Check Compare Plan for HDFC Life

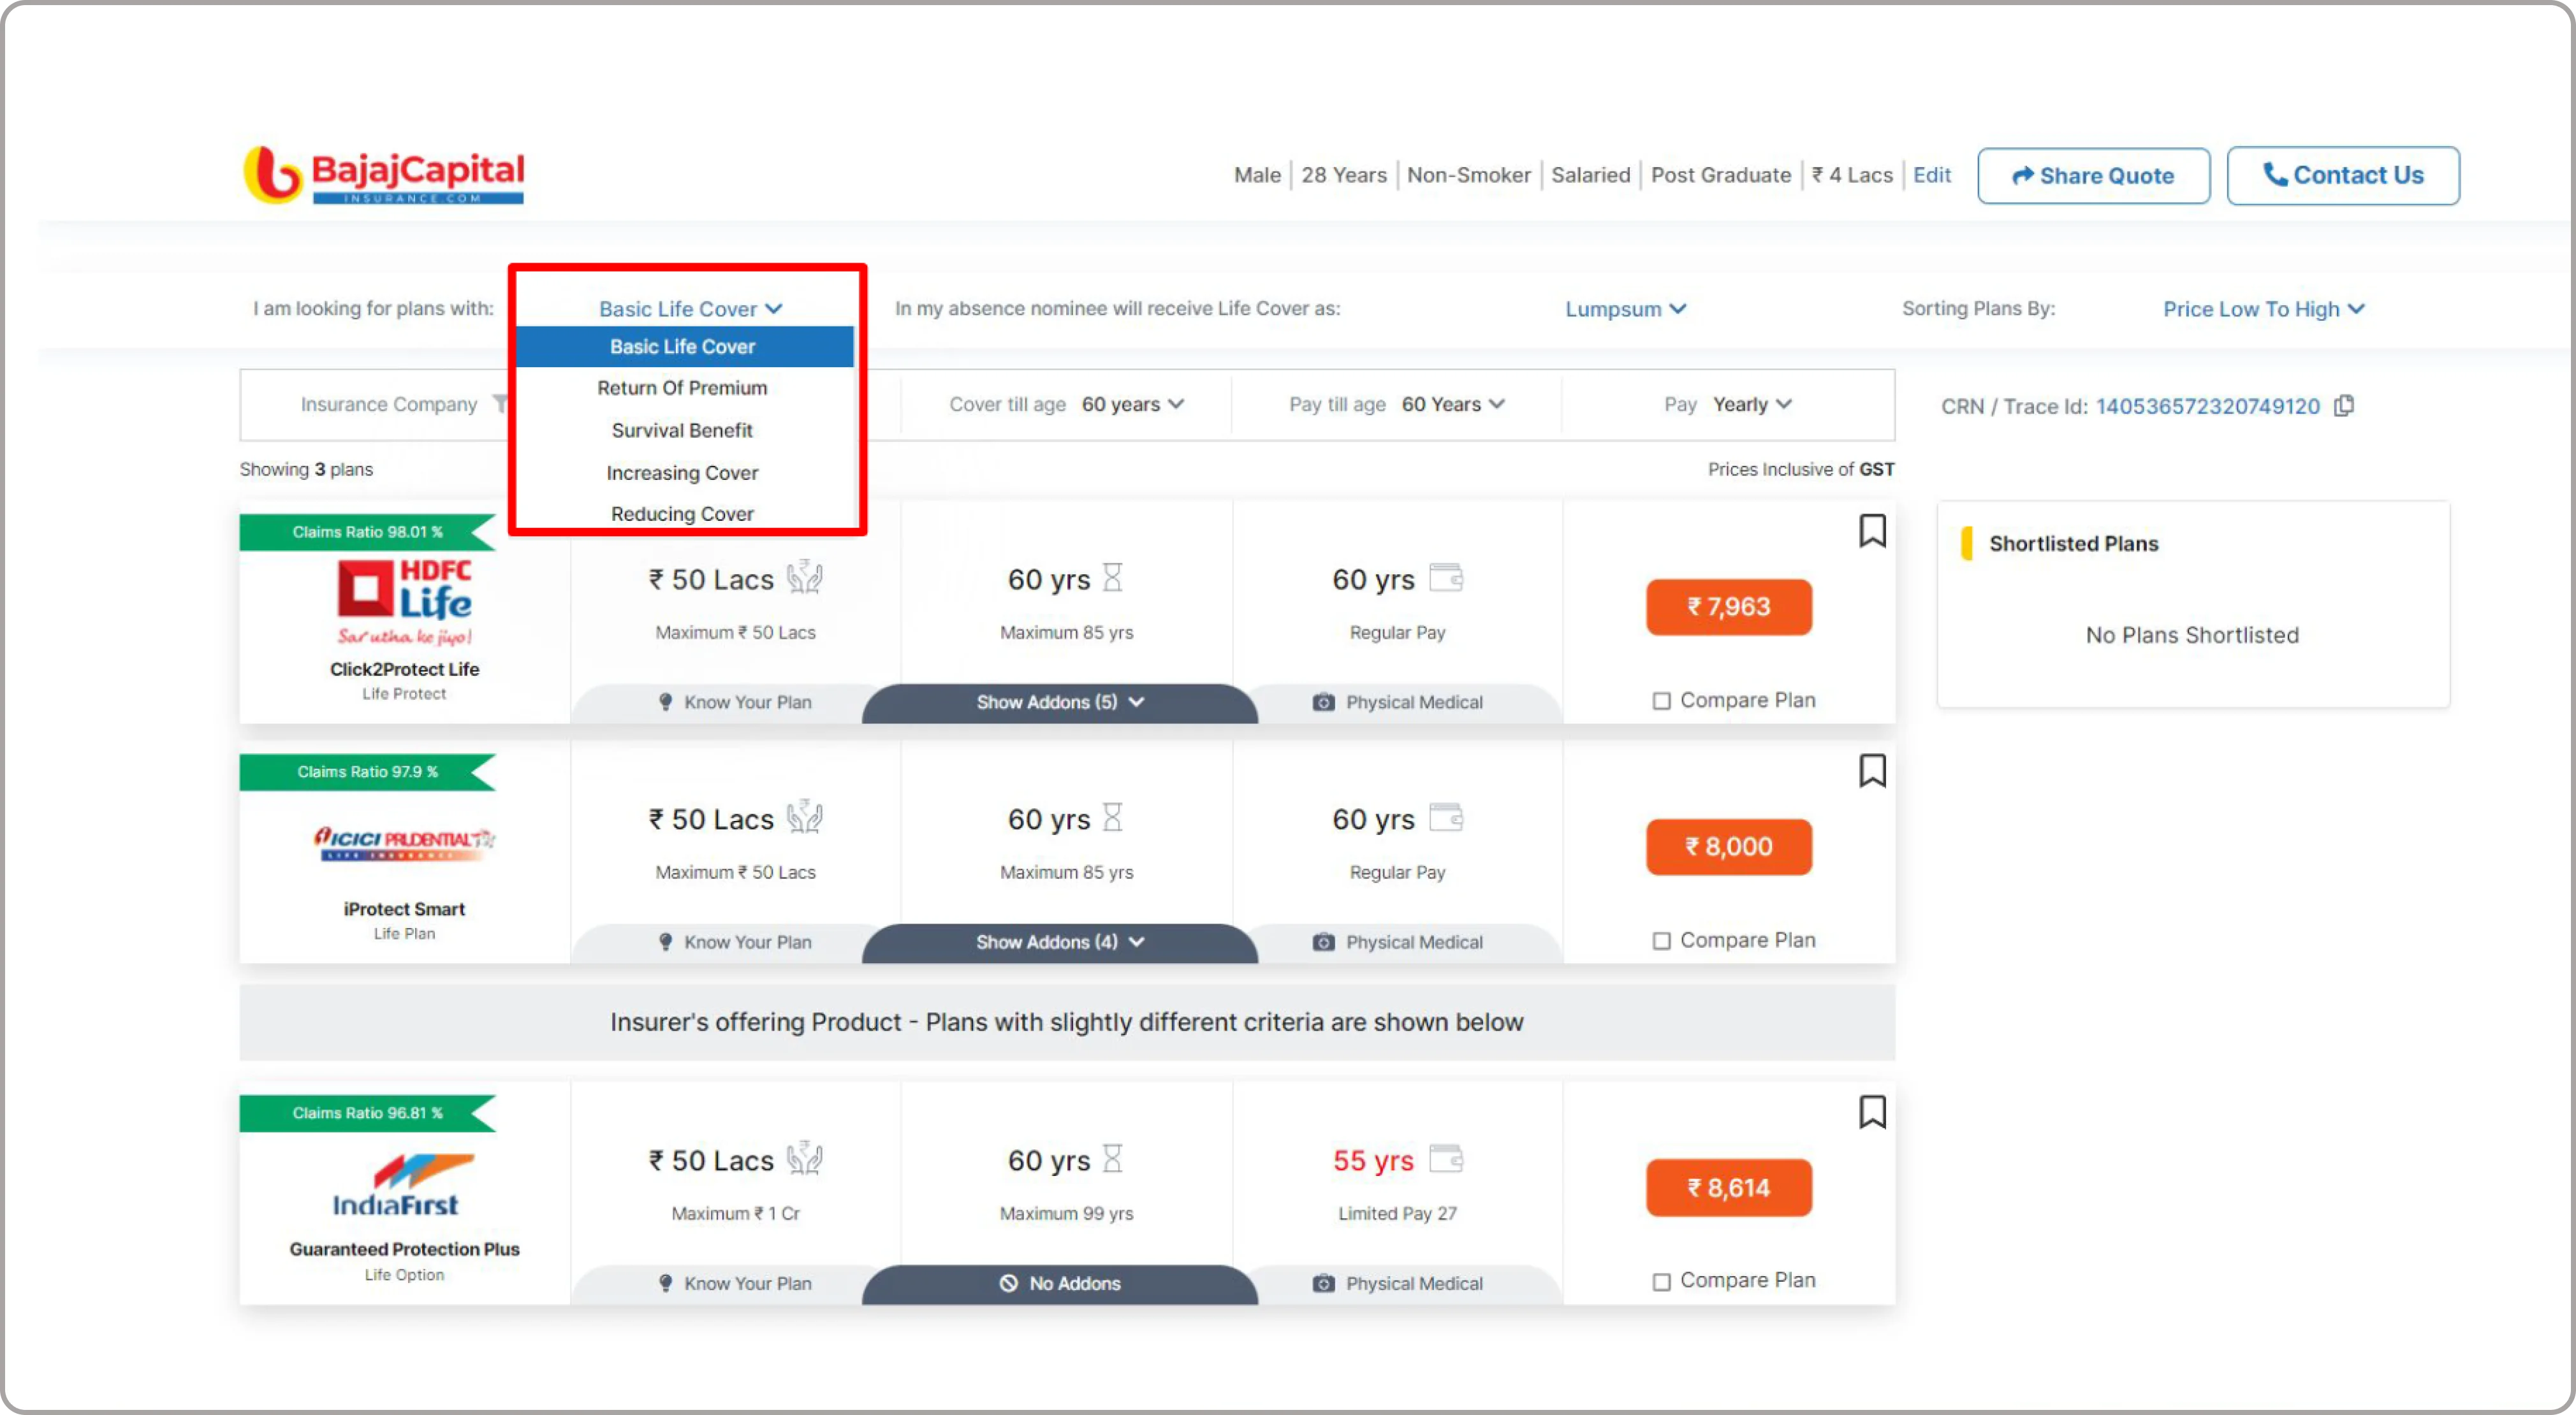(1661, 702)
